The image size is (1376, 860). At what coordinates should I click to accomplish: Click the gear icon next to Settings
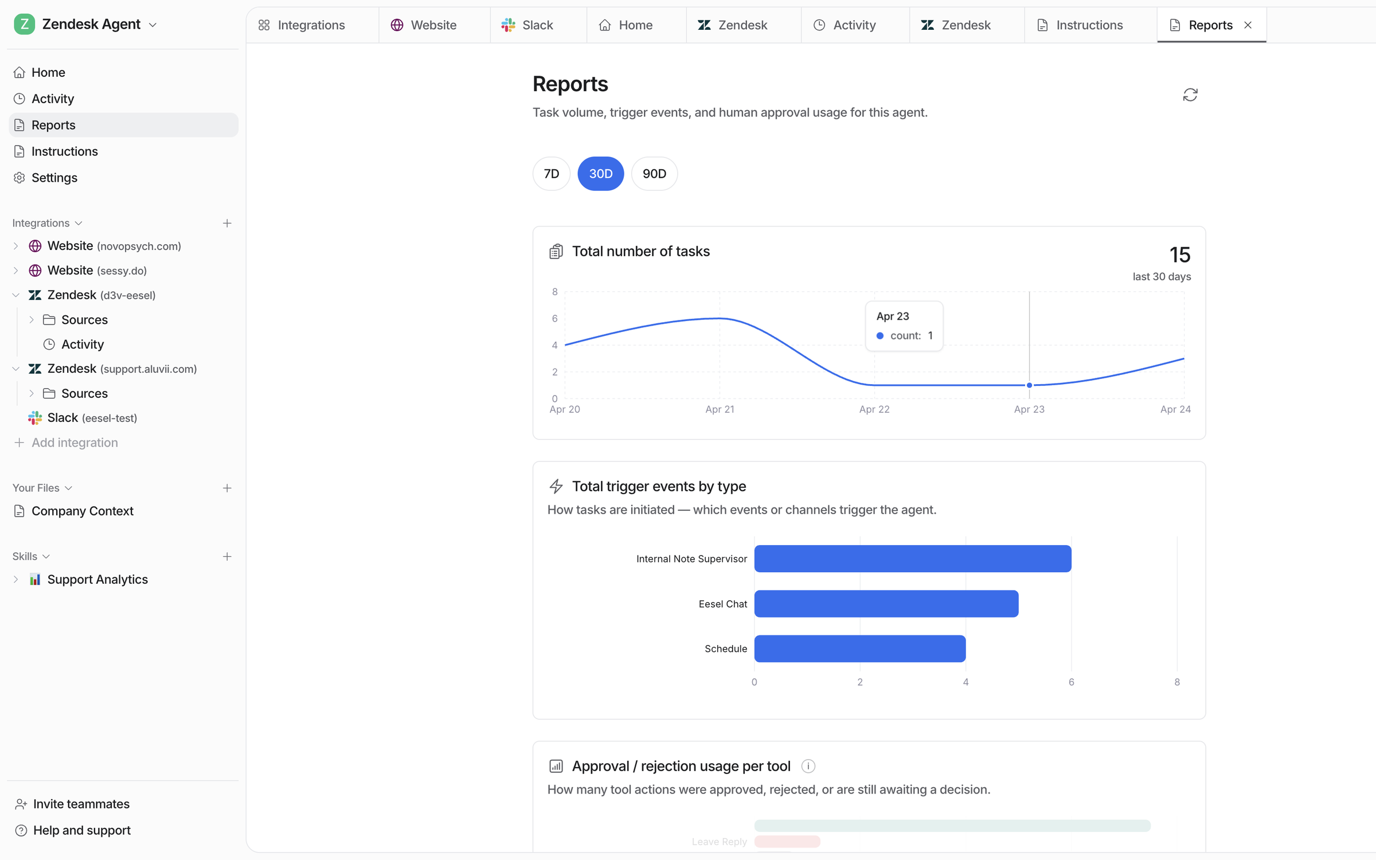pyautogui.click(x=19, y=178)
